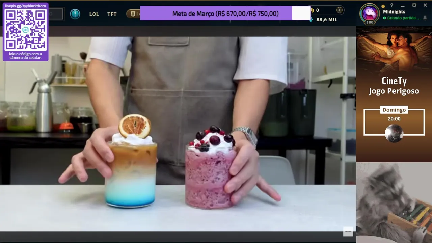Minimize the League client window
The height and width of the screenshot is (243, 432).
point(403,5)
